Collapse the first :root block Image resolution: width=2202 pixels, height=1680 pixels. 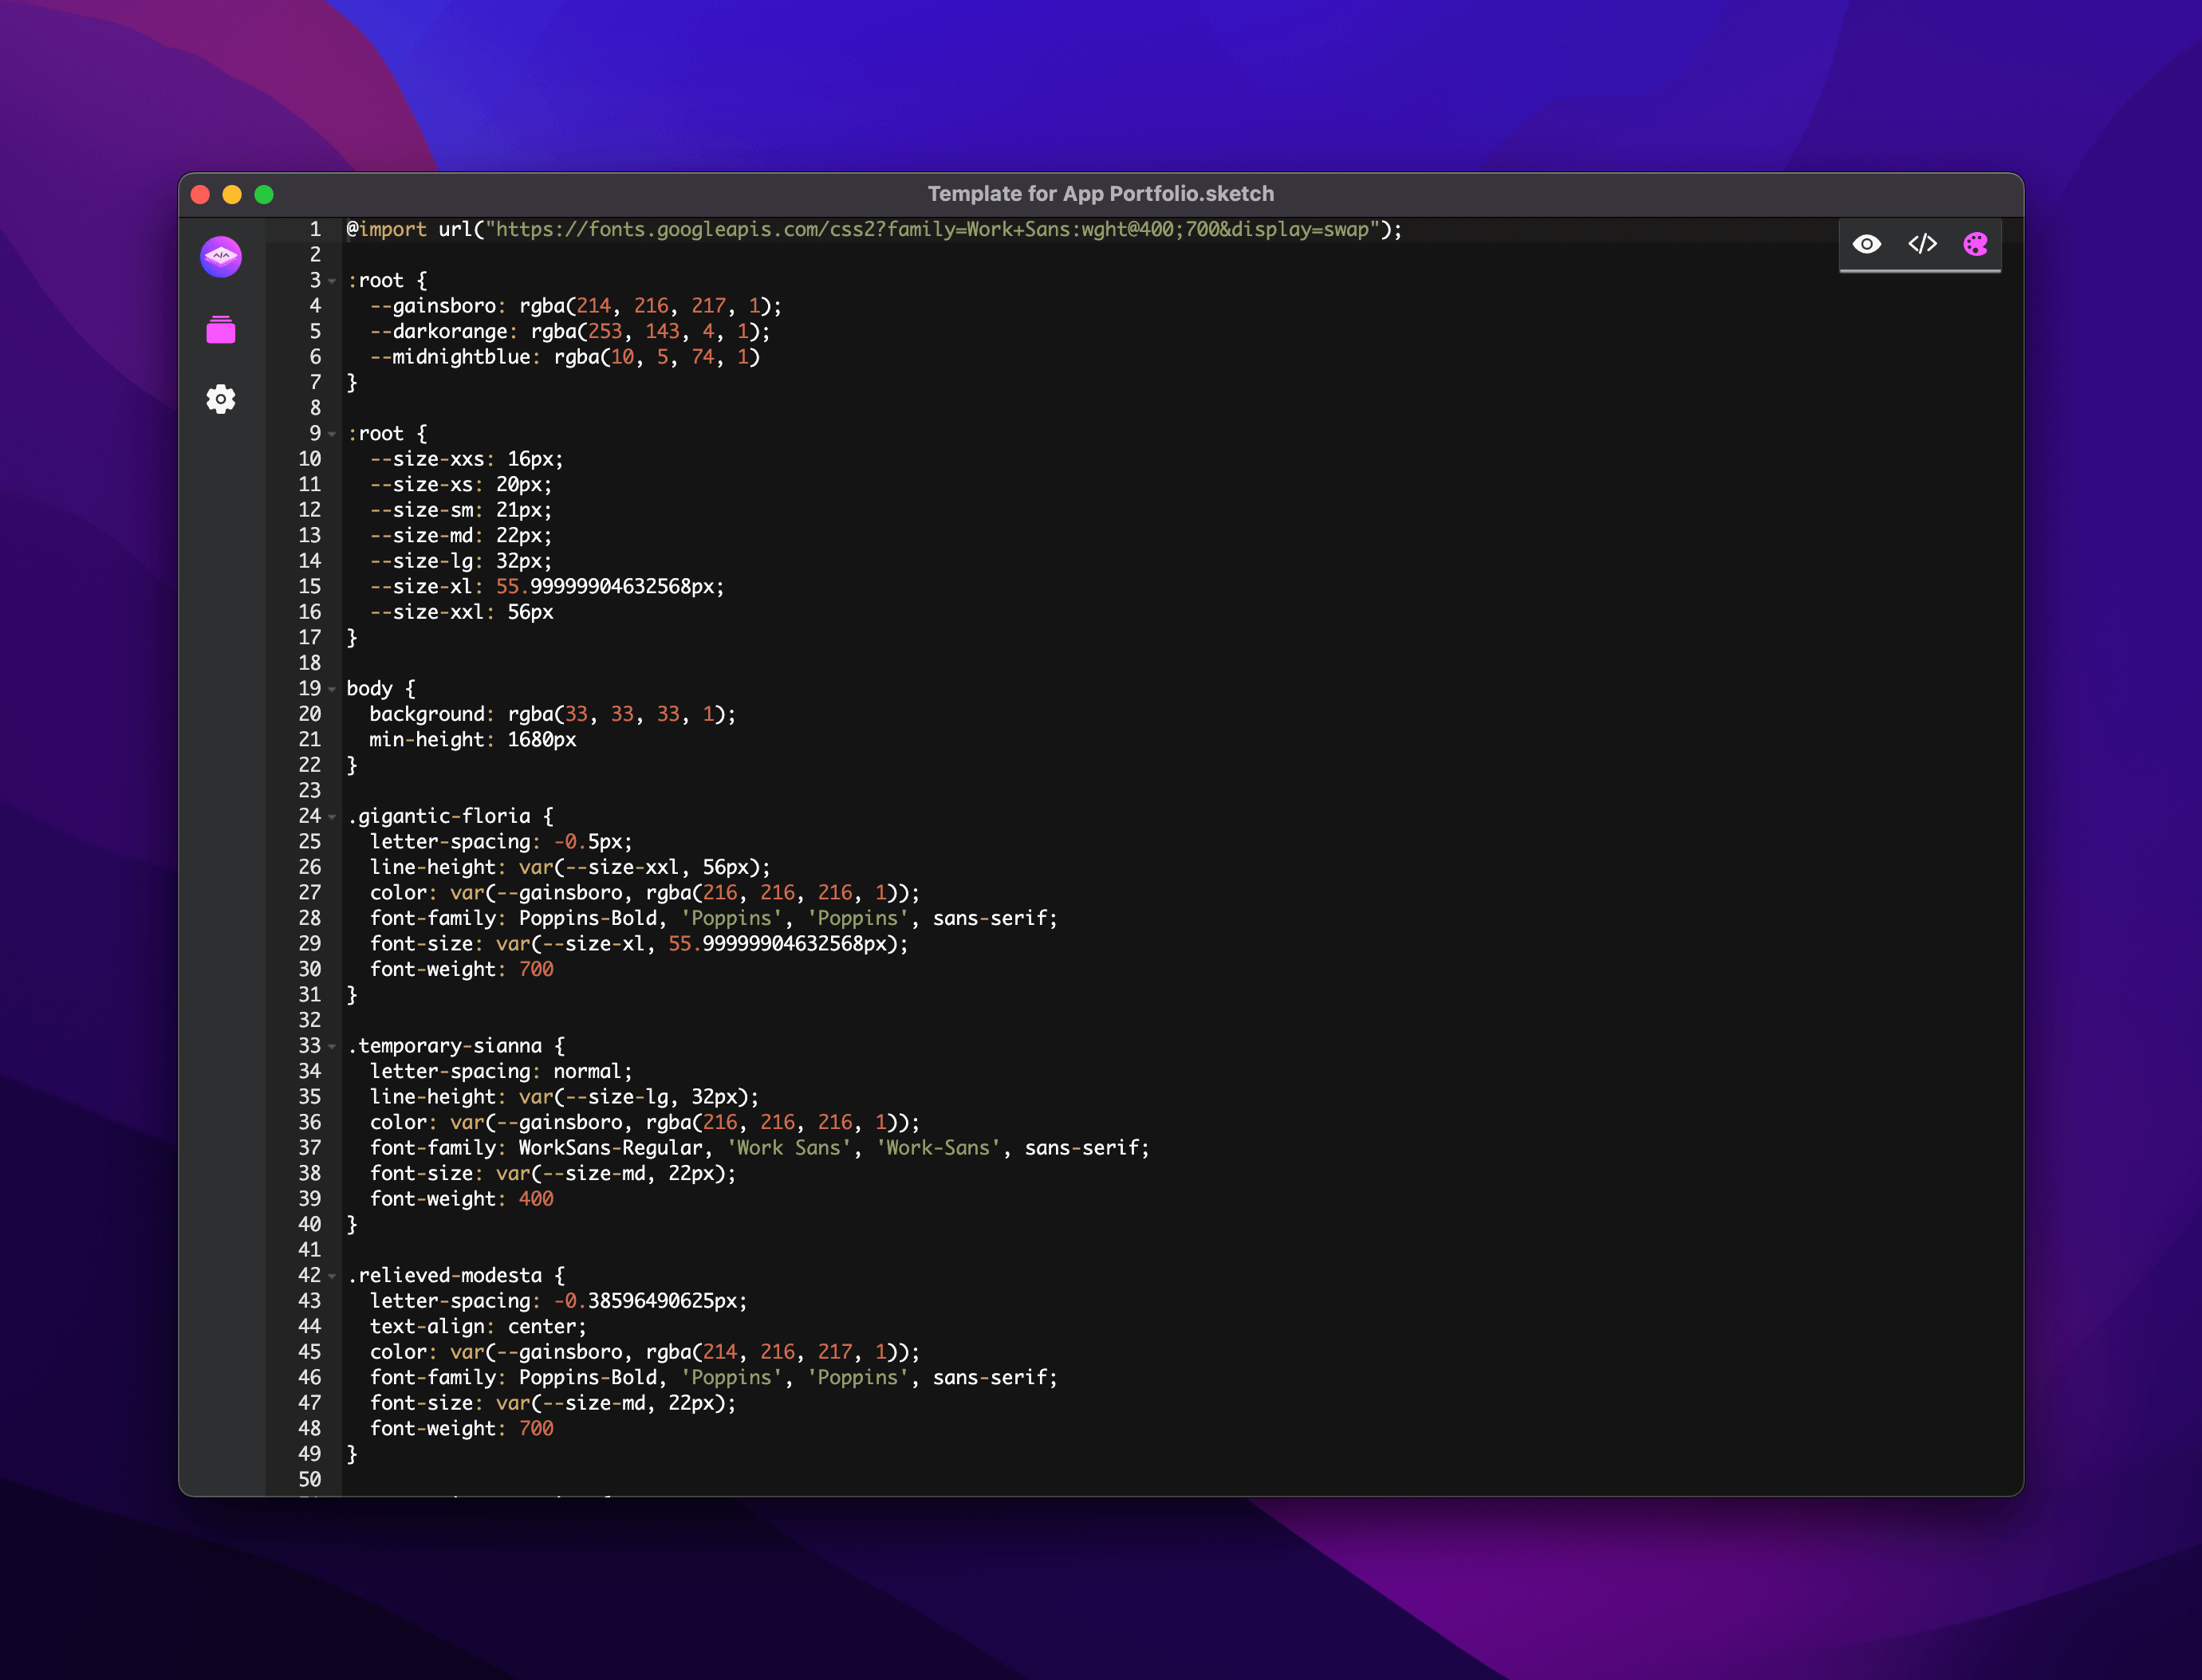click(330, 281)
